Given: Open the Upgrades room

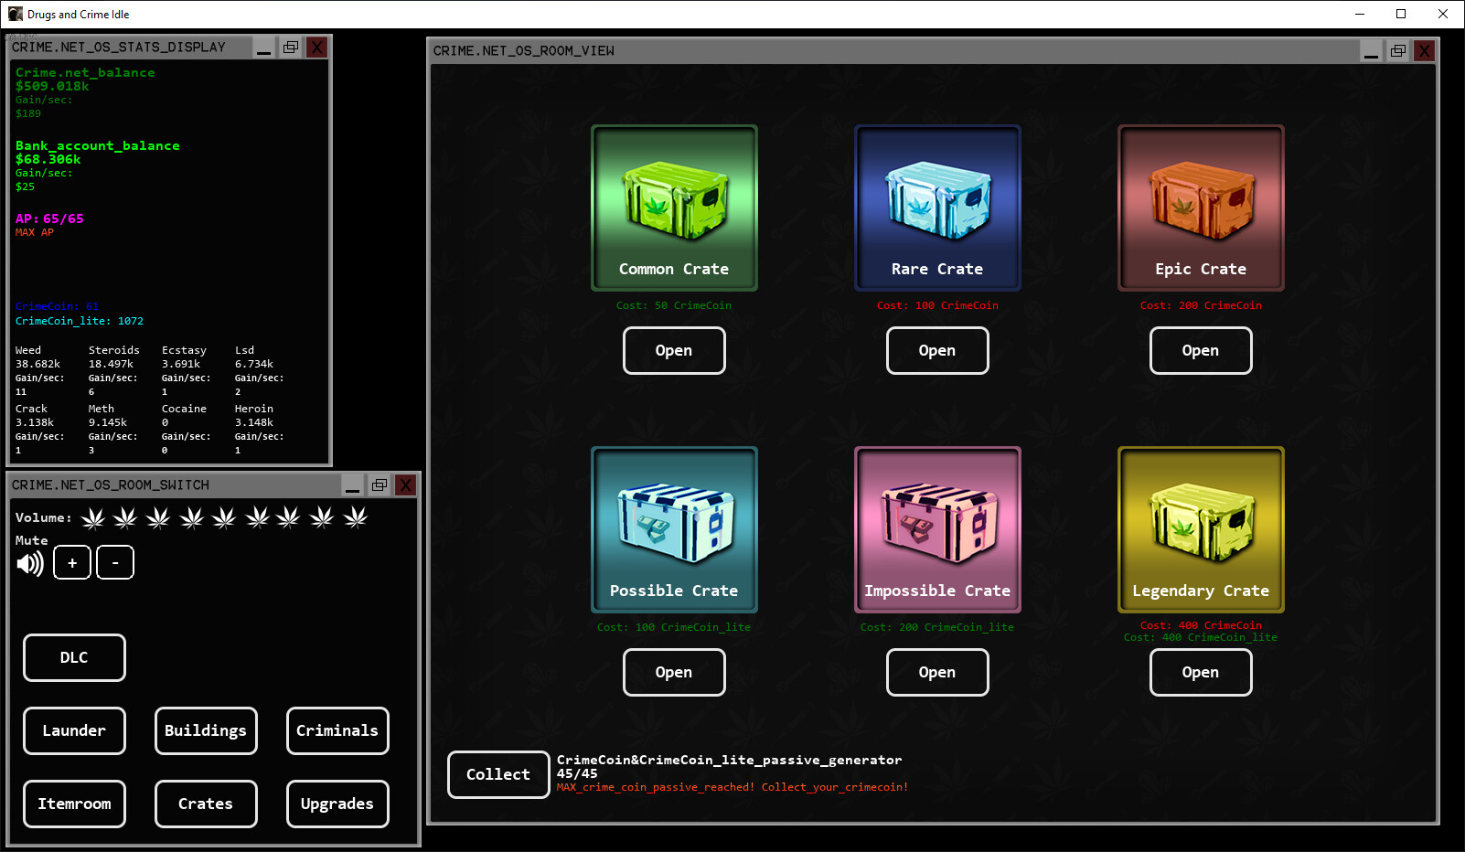Looking at the screenshot, I should tap(337, 804).
